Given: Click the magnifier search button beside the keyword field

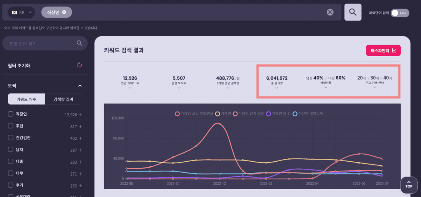Looking at the screenshot, I should pos(353,12).
